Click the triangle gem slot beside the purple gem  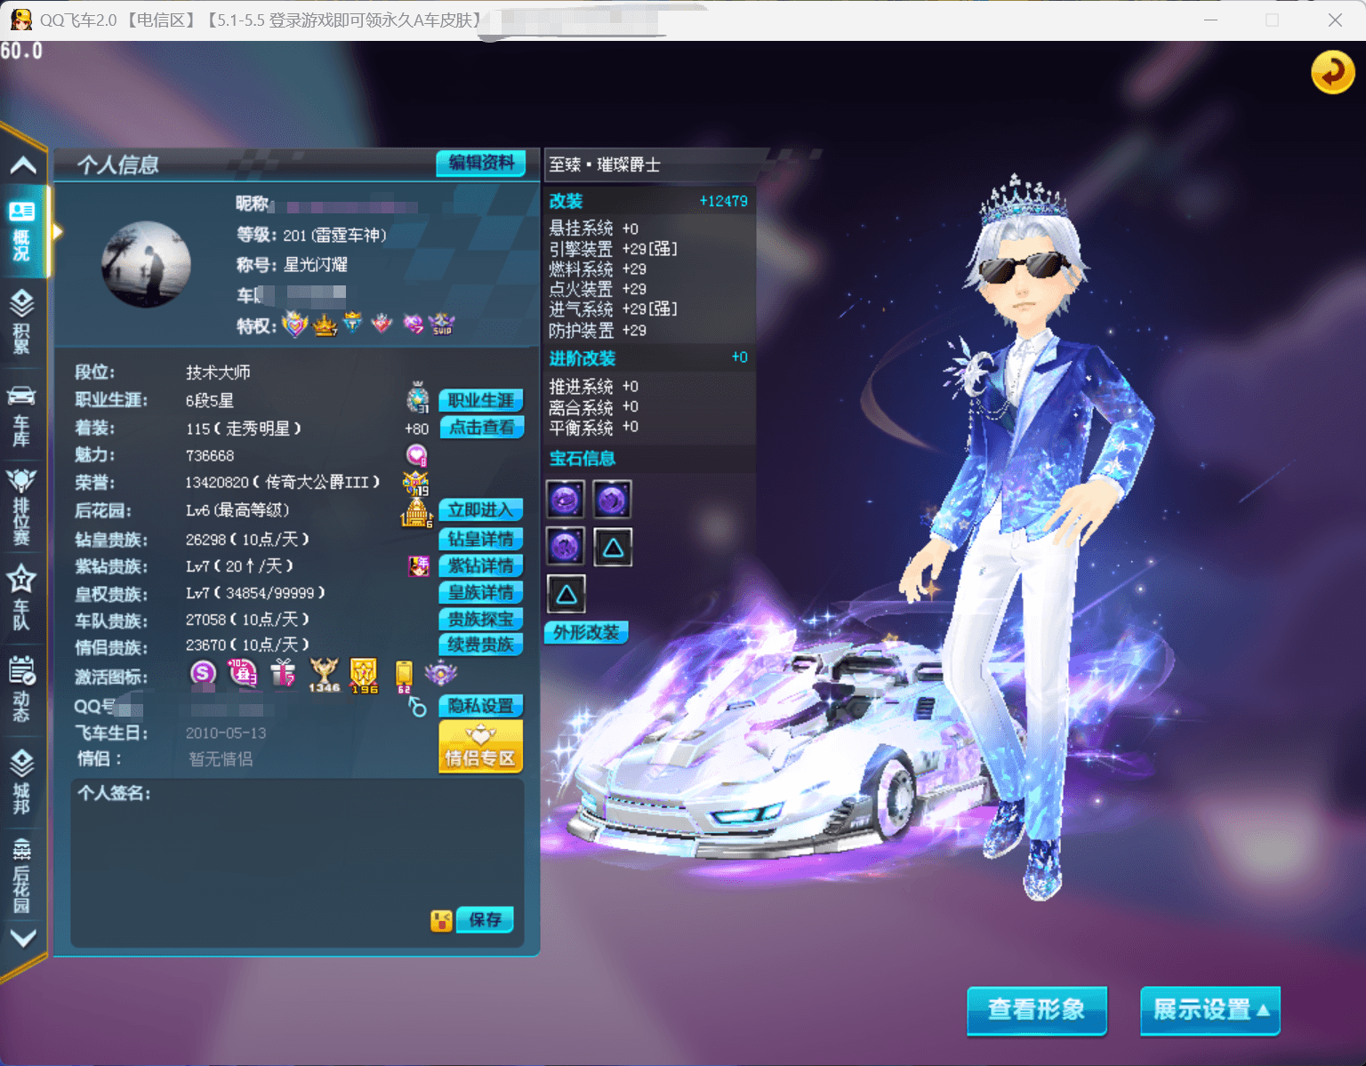coord(613,547)
